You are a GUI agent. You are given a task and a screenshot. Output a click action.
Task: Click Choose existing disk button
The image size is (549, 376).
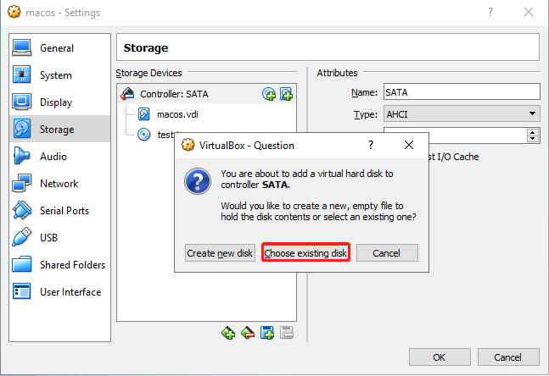pyautogui.click(x=305, y=252)
